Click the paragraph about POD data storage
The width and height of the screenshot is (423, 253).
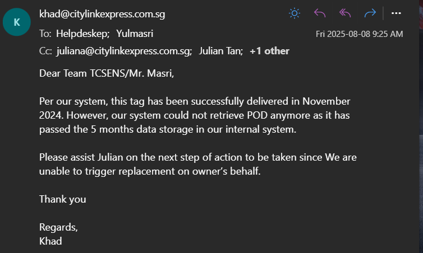(195, 115)
